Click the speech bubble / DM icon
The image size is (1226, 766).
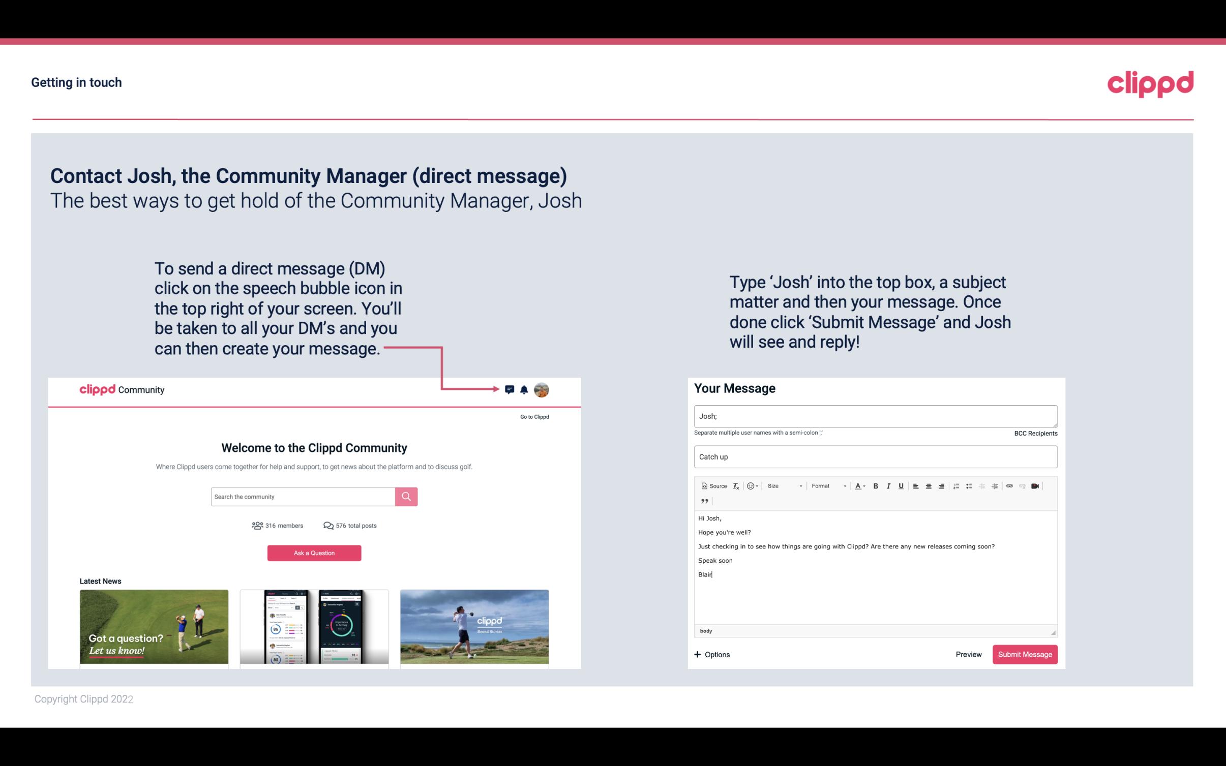pyautogui.click(x=510, y=389)
